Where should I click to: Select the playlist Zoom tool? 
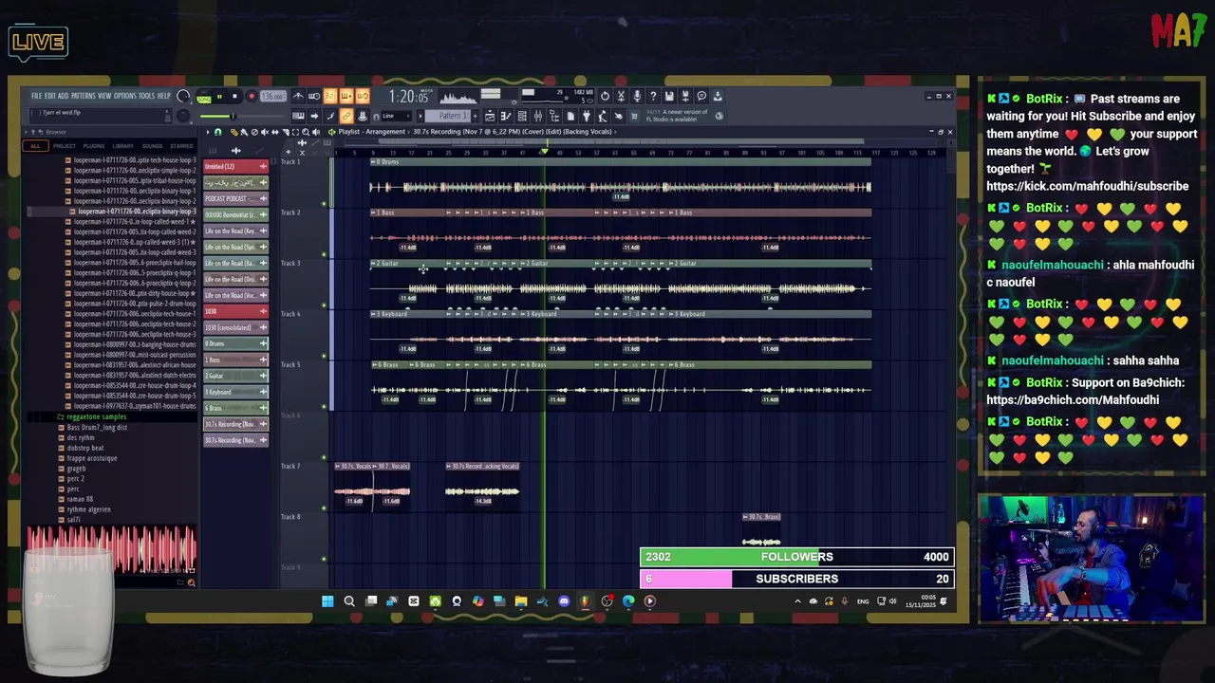click(305, 132)
